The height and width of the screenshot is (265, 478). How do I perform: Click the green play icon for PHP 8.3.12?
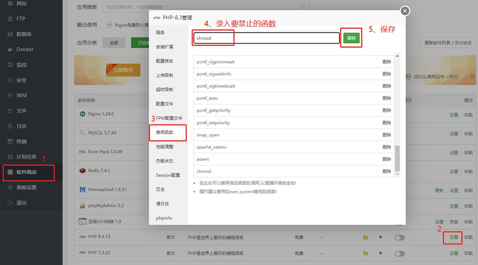pyautogui.click(x=381, y=237)
